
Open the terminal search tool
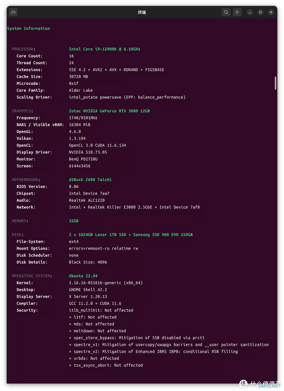(x=226, y=12)
